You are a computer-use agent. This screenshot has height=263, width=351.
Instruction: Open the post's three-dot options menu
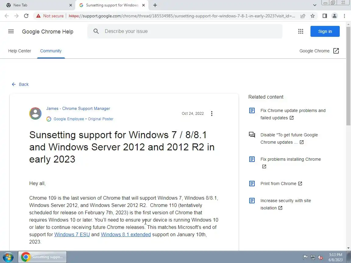pyautogui.click(x=211, y=114)
